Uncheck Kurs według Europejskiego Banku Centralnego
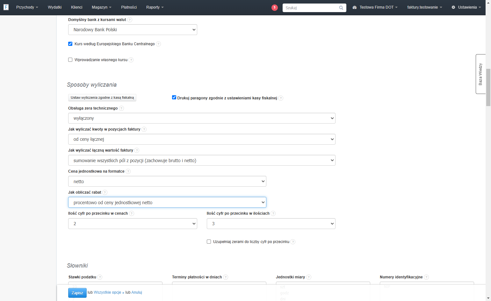The height and width of the screenshot is (301, 491). [70, 44]
